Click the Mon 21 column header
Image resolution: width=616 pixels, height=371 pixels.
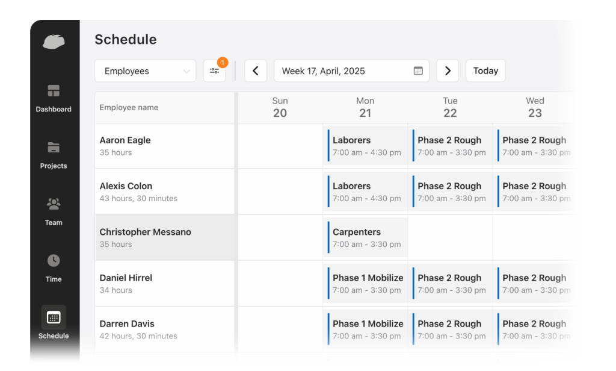coord(365,108)
